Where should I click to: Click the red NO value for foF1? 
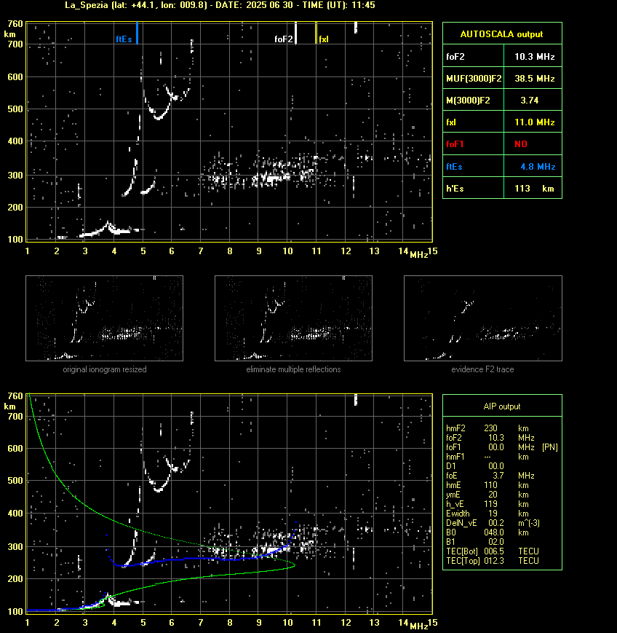point(521,144)
